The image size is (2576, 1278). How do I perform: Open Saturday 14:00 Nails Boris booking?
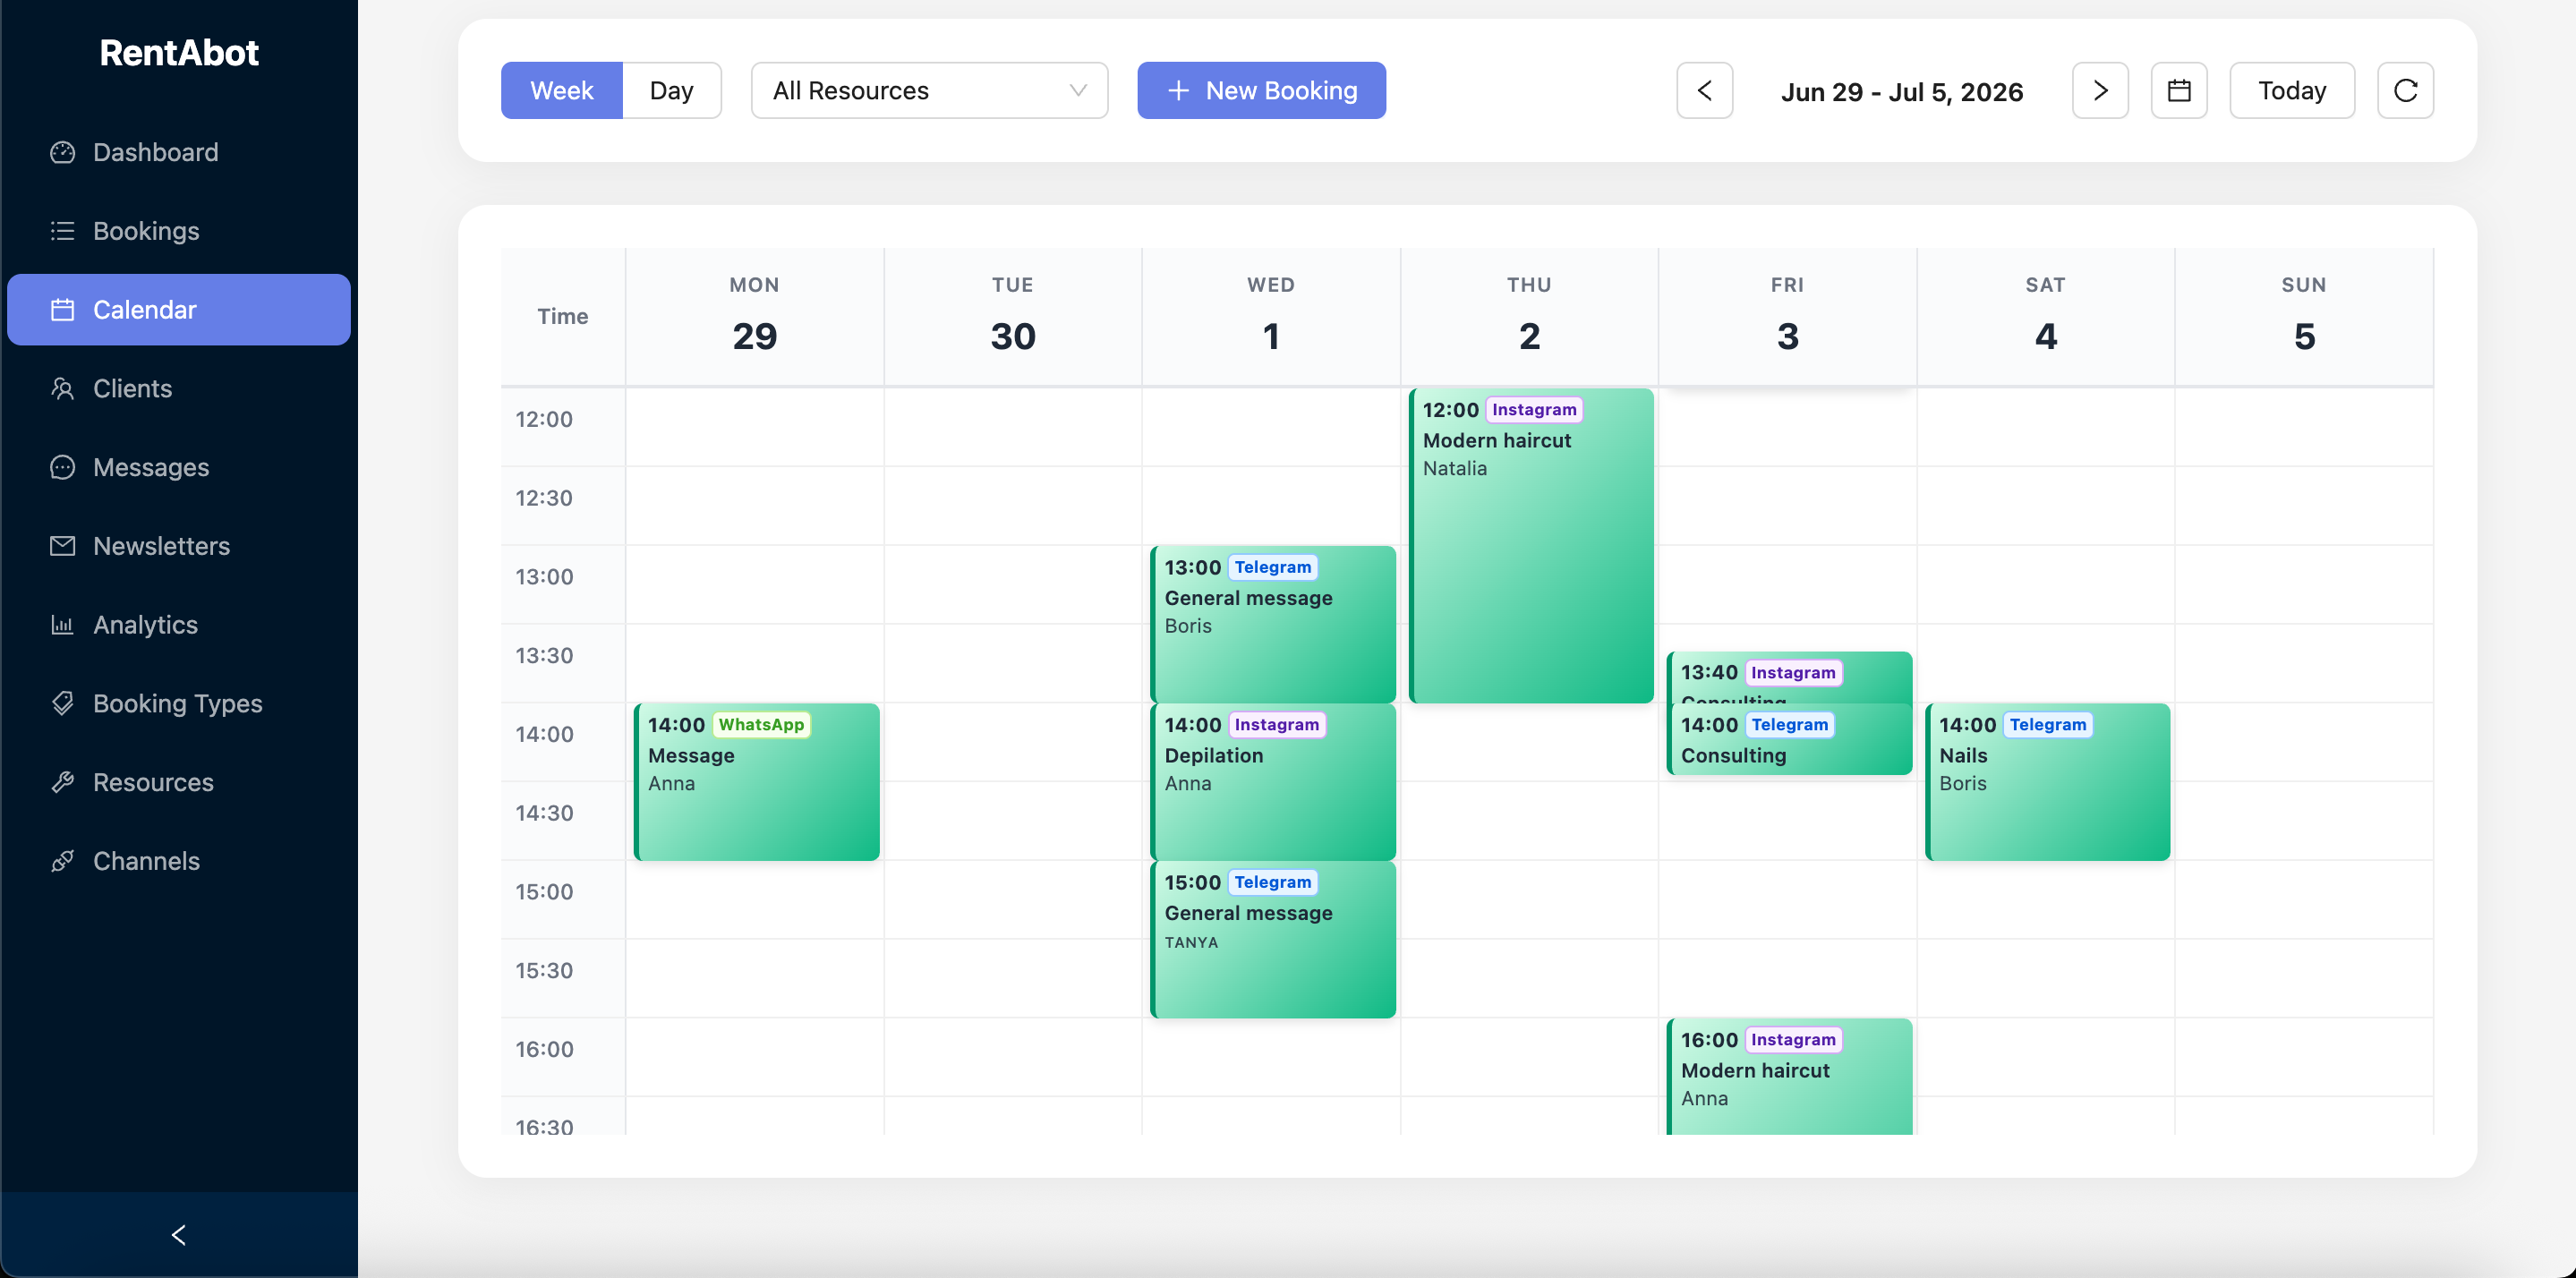point(2047,782)
